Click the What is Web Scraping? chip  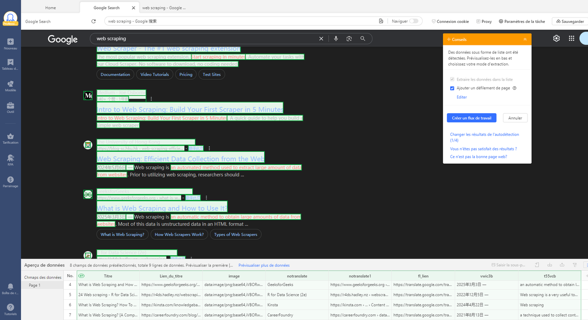(122, 234)
